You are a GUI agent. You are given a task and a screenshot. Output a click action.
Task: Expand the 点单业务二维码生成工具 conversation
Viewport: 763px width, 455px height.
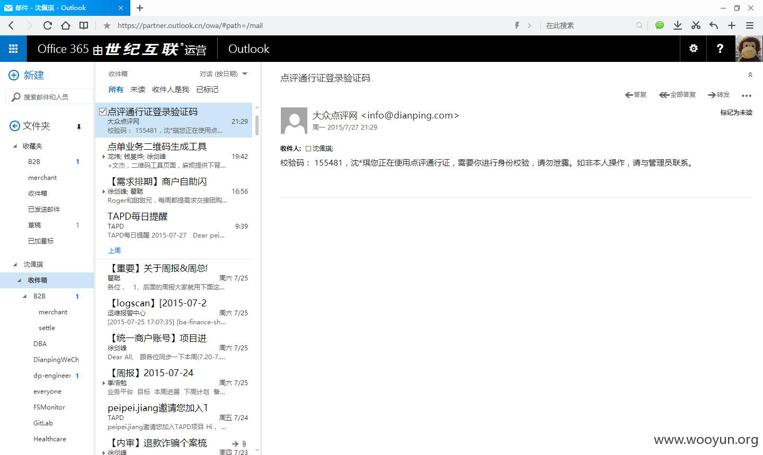pos(103,157)
